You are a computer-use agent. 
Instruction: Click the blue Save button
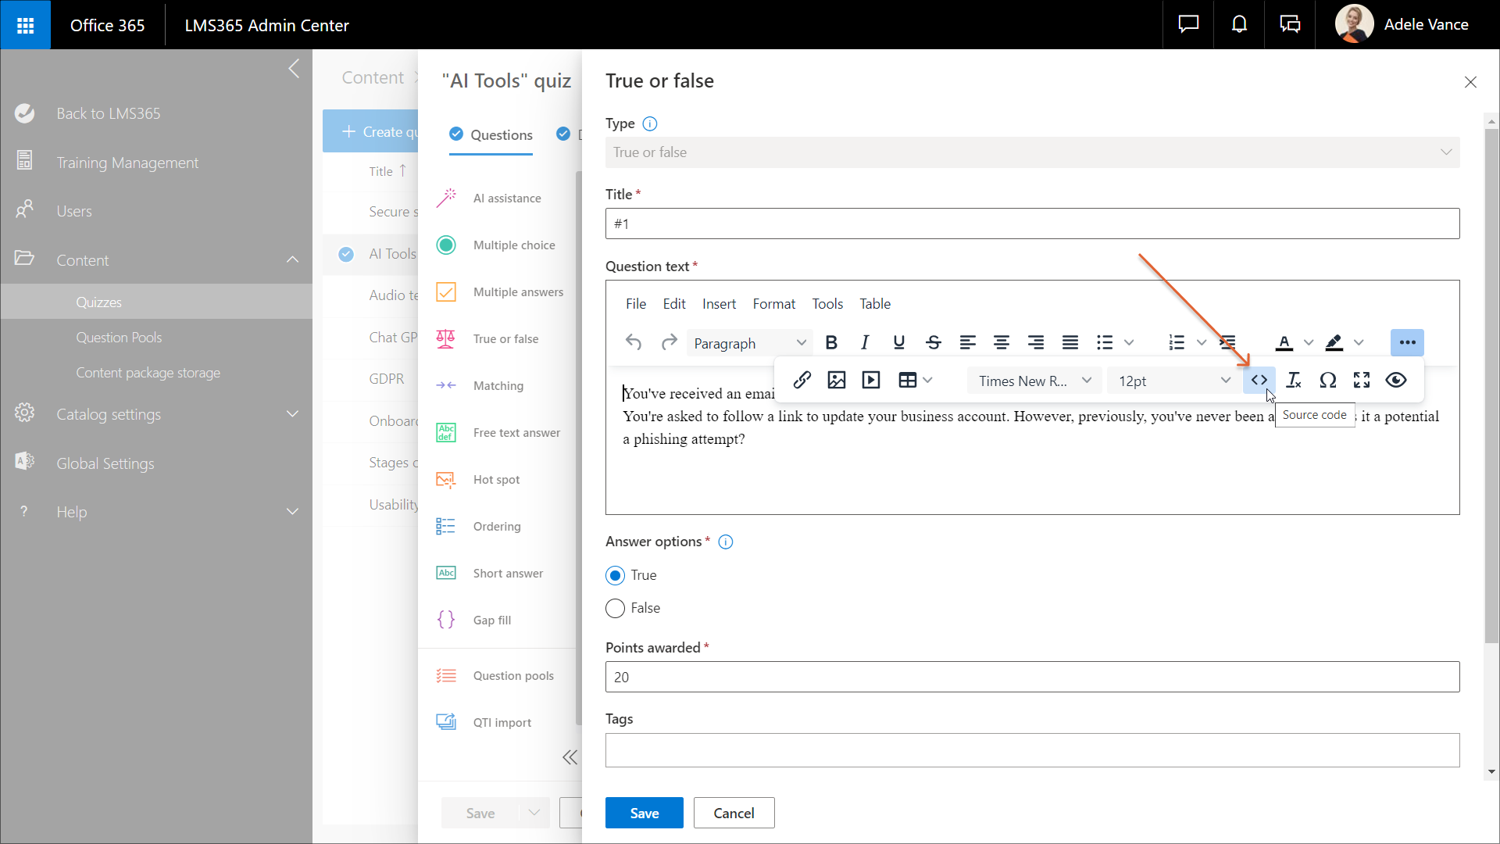pos(644,814)
